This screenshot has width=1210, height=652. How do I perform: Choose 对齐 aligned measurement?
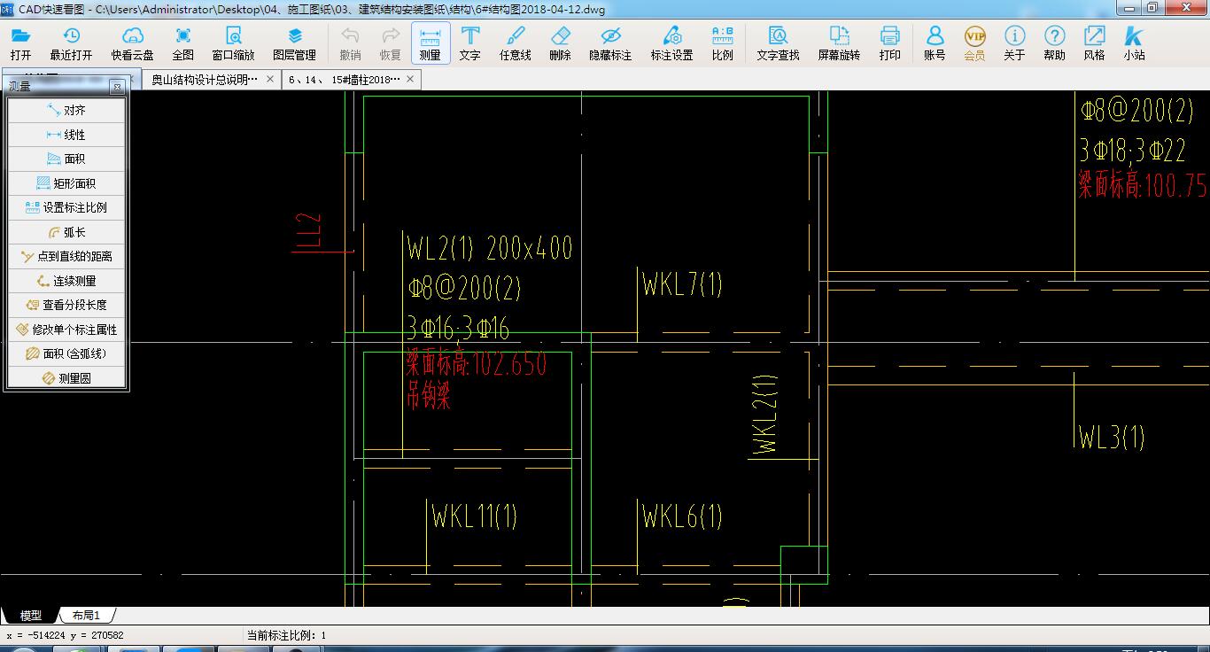tap(66, 111)
